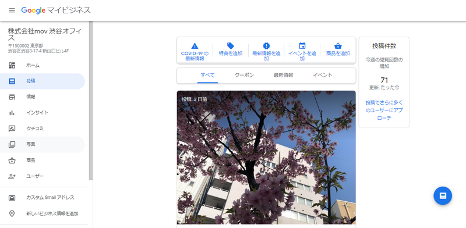Open インサイト in the sidebar
Screen dimensions: 466x228
(43, 112)
